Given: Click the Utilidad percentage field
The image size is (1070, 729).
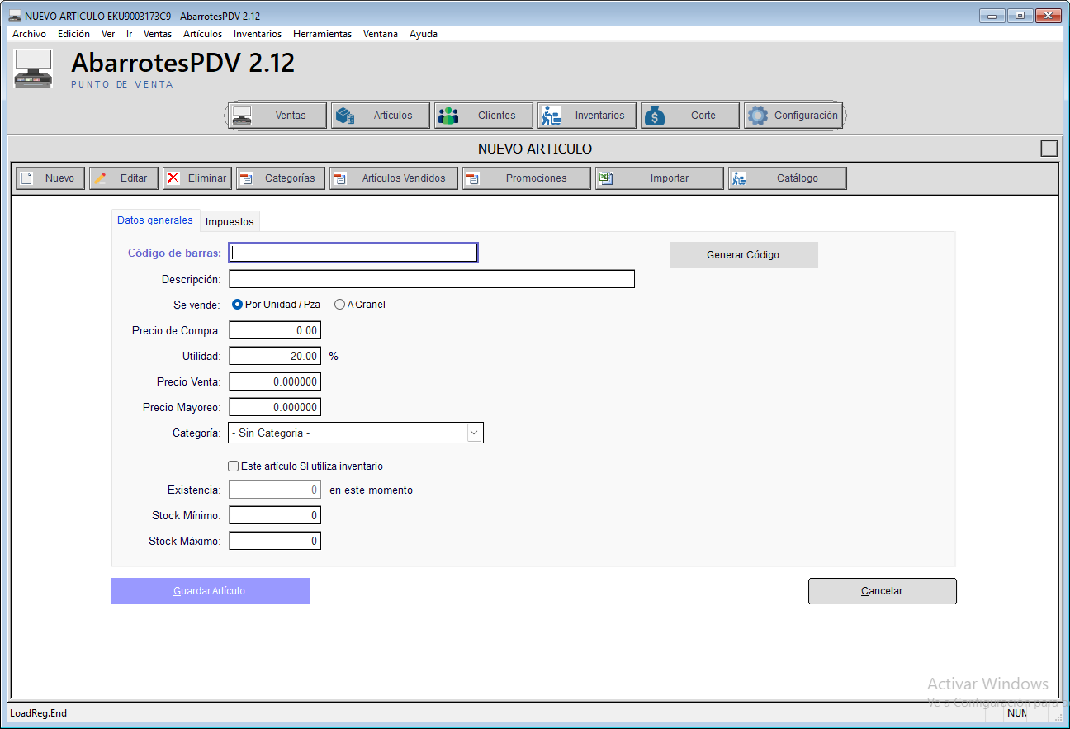Looking at the screenshot, I should 275,356.
